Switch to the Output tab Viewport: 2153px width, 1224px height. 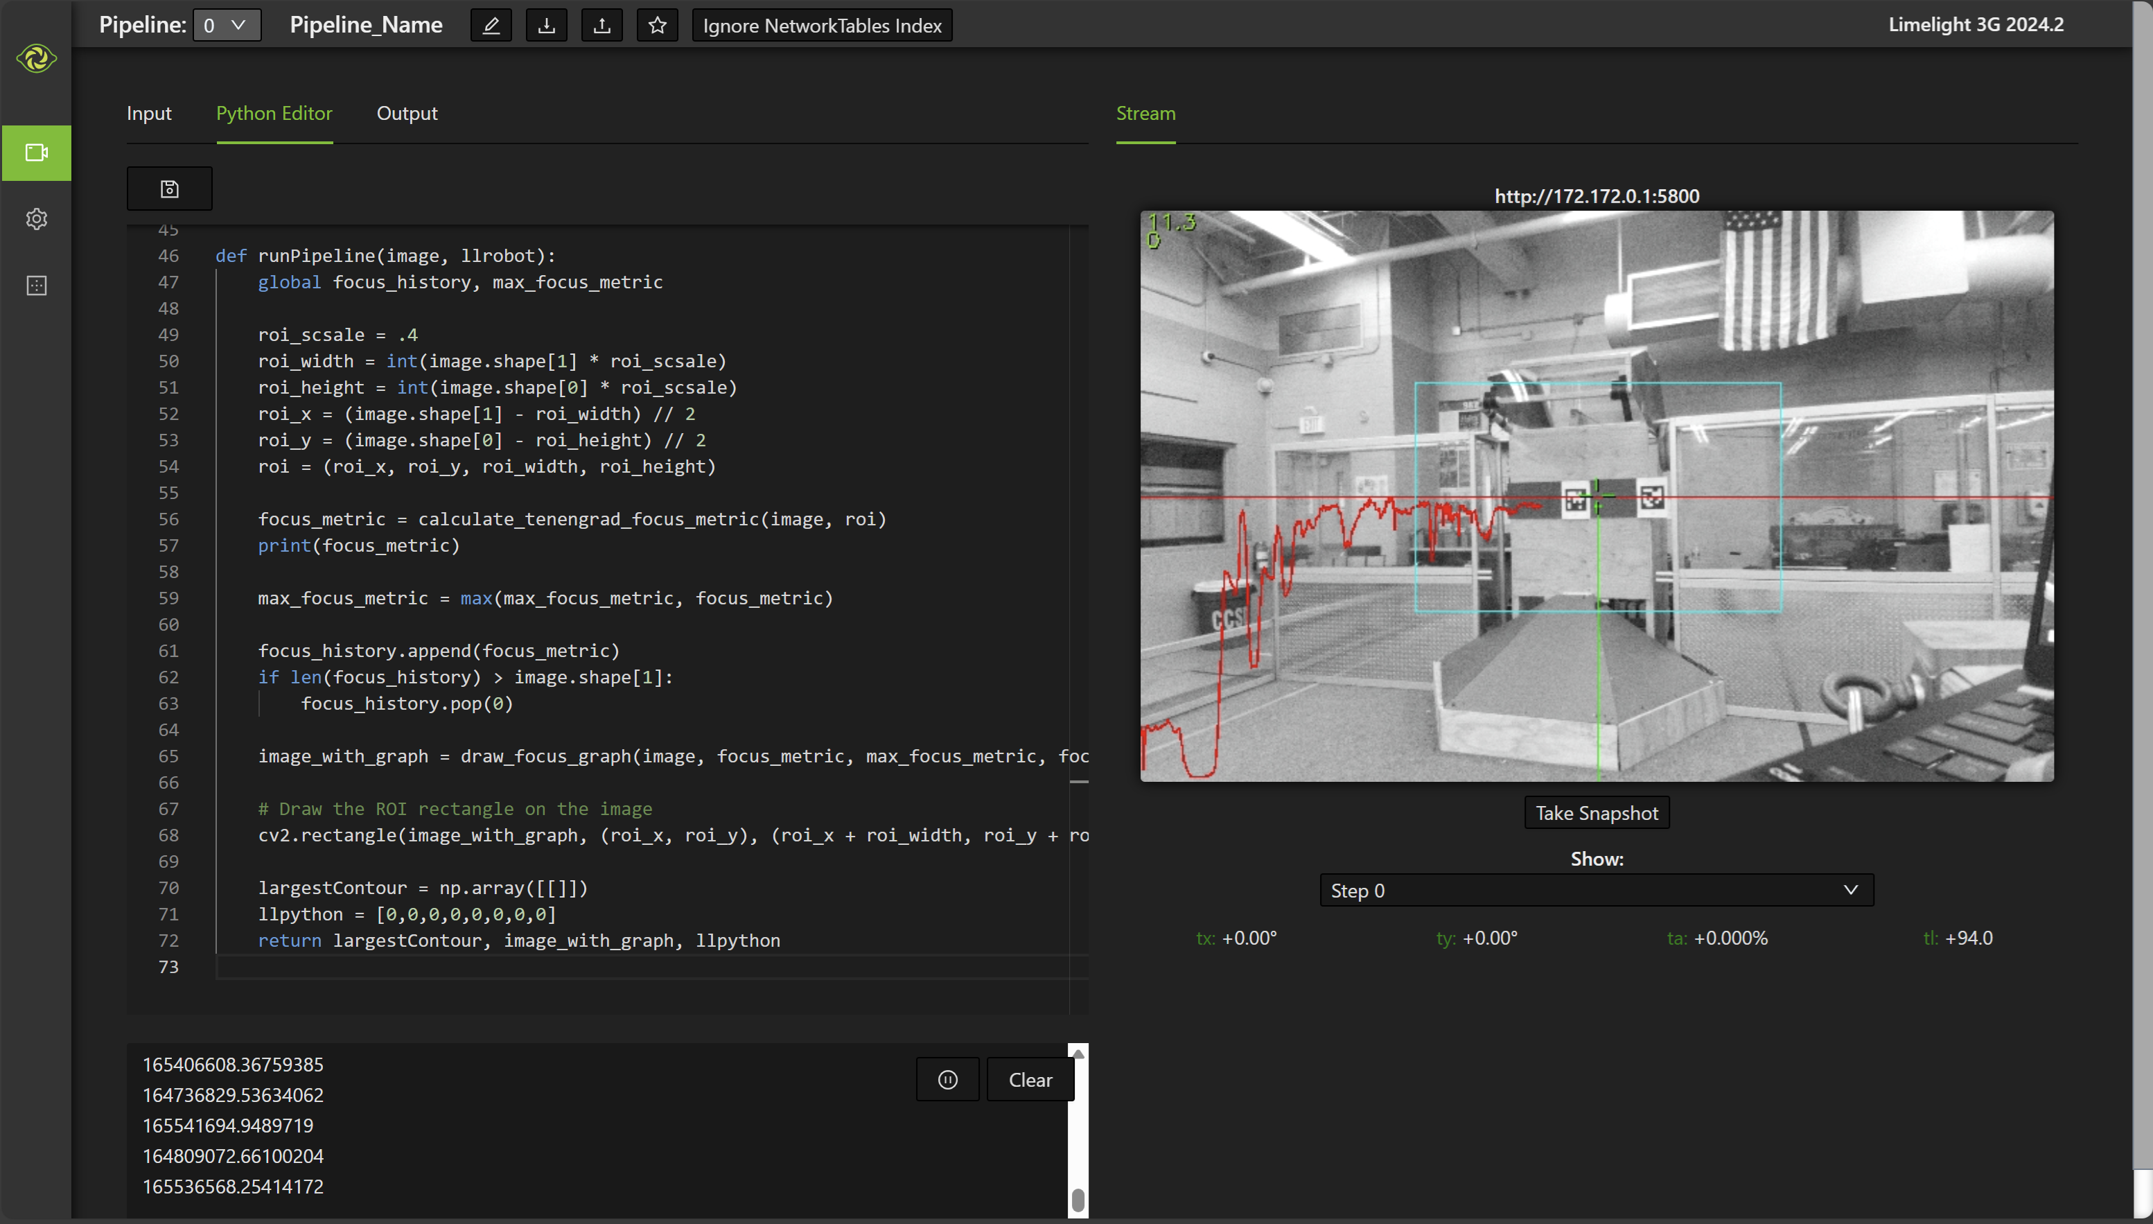tap(407, 112)
